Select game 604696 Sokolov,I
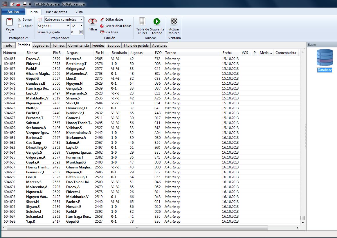The image size is (337, 238). 151,212
